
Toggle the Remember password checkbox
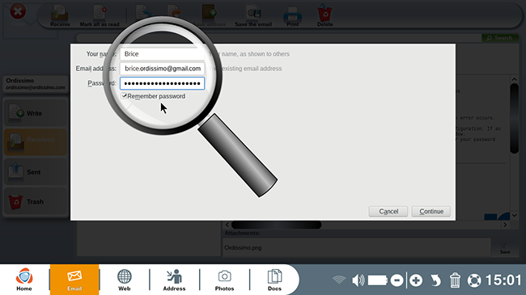[x=124, y=96]
